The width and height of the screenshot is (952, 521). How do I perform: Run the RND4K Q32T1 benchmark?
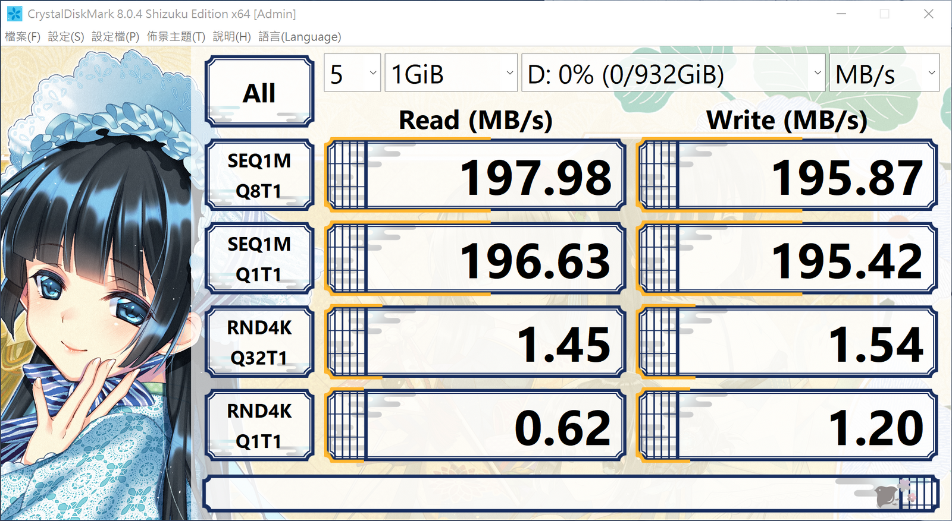(x=259, y=342)
